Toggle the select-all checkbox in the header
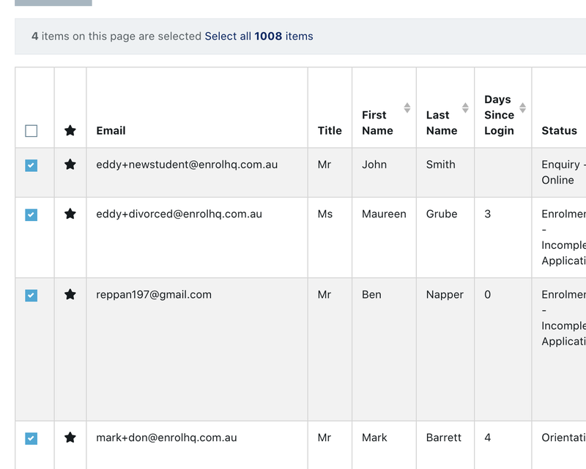Screen dimensions: 586x469 tap(31, 131)
